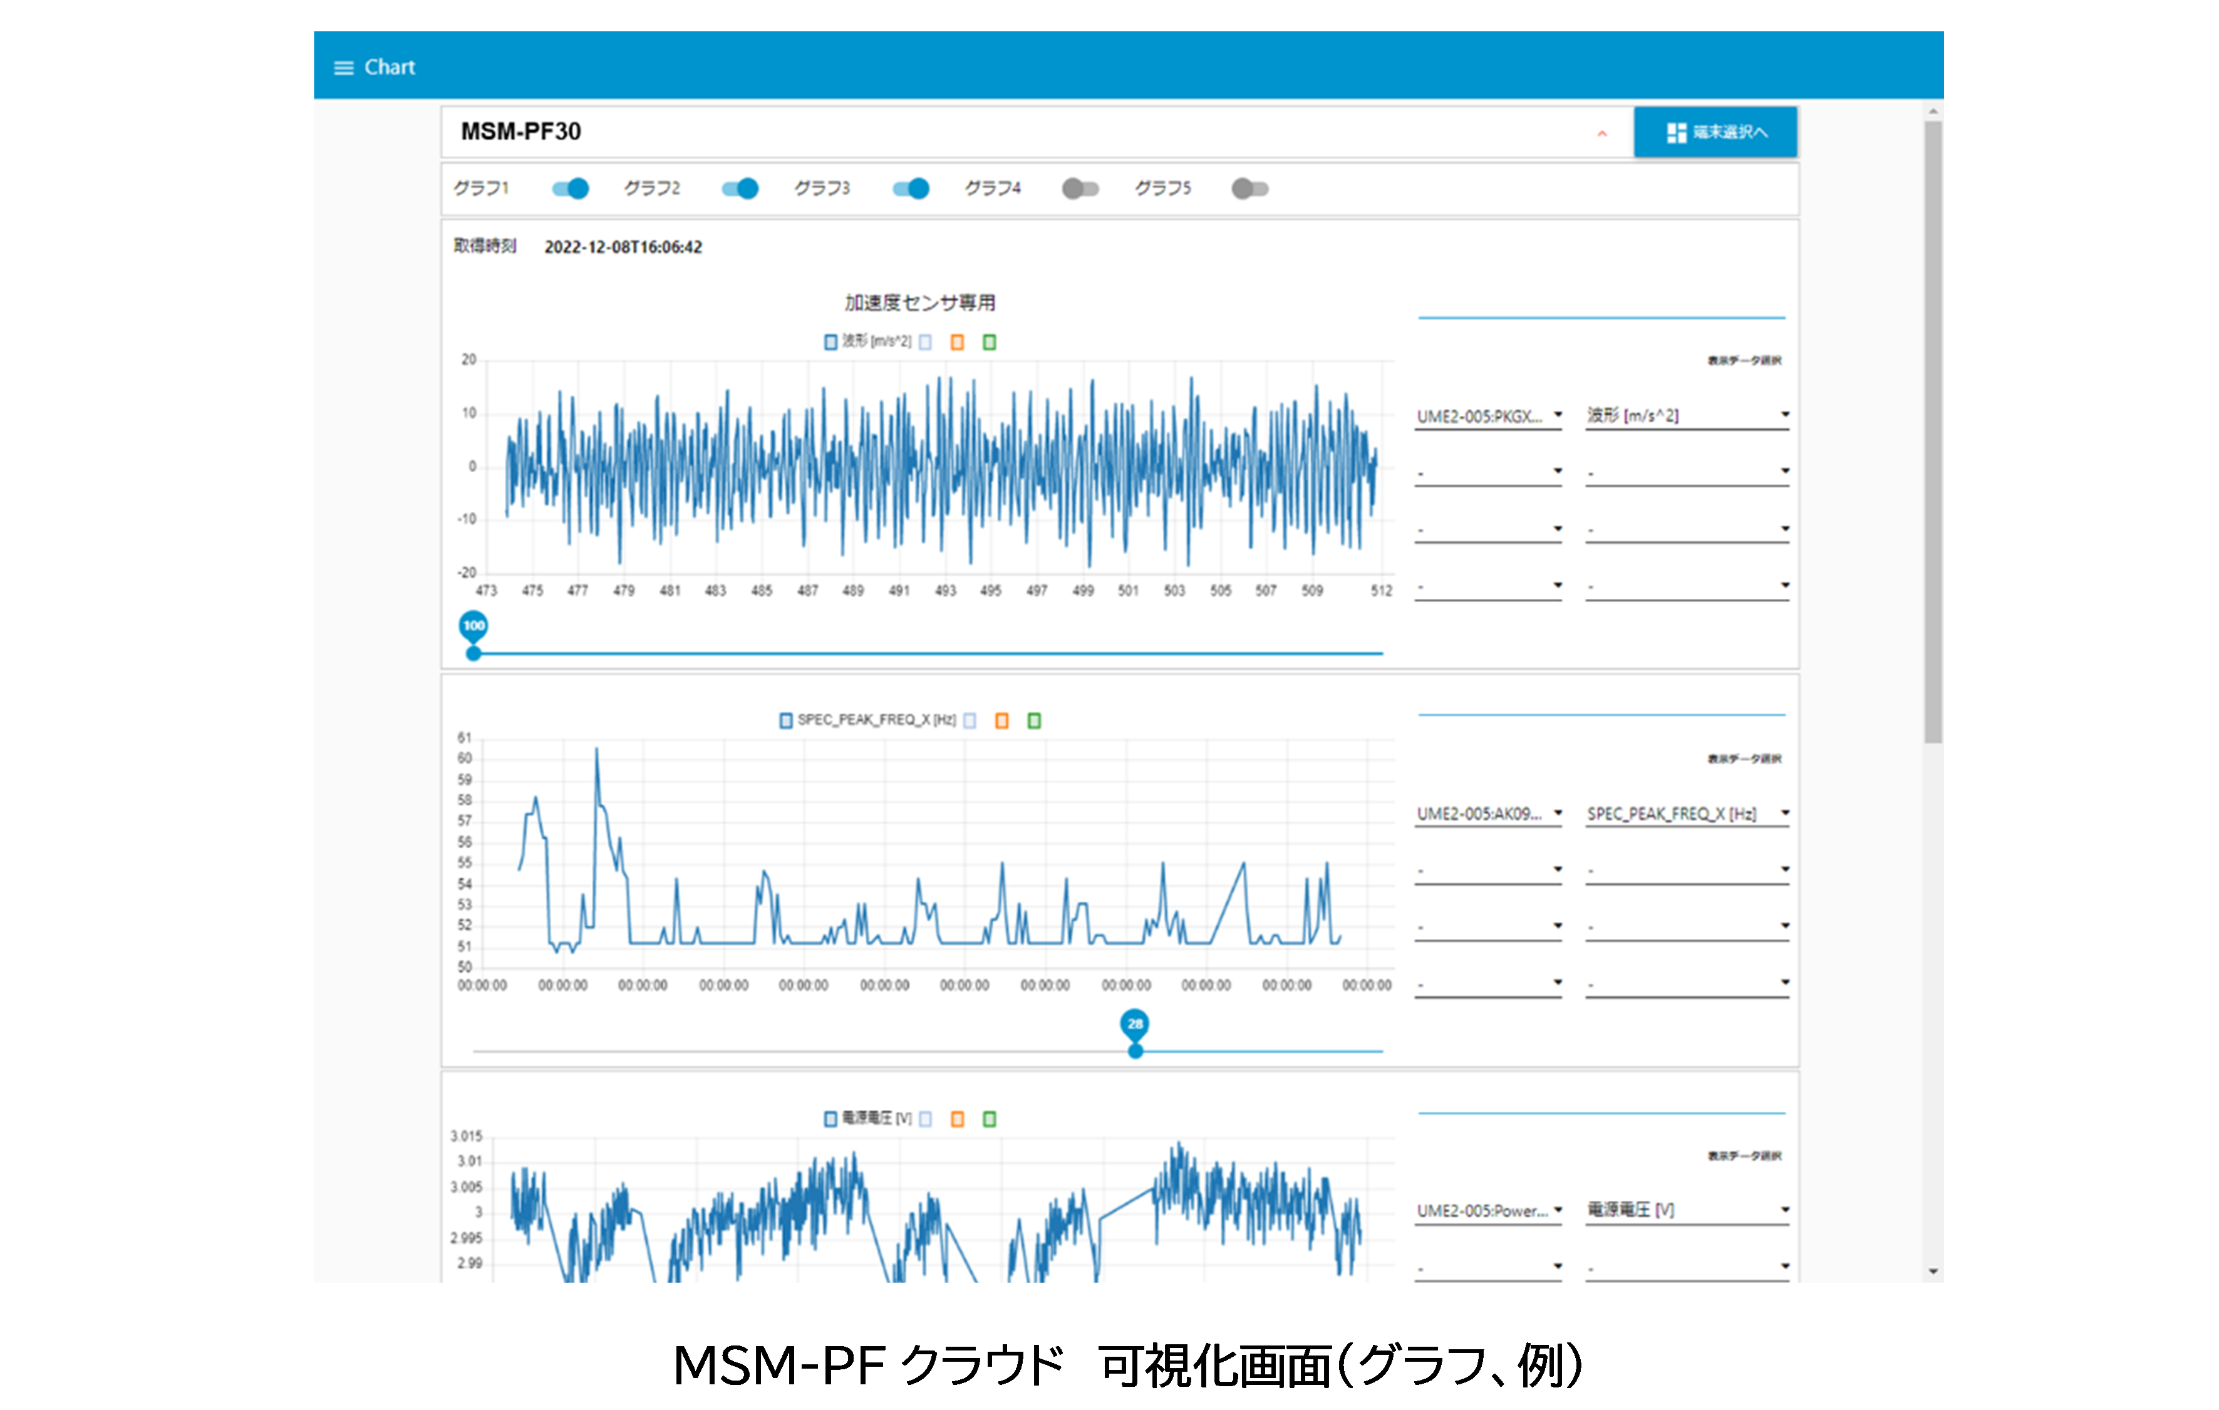Toggle the グラフ2 switch off
This screenshot has width=2219, height=1410.
click(740, 189)
